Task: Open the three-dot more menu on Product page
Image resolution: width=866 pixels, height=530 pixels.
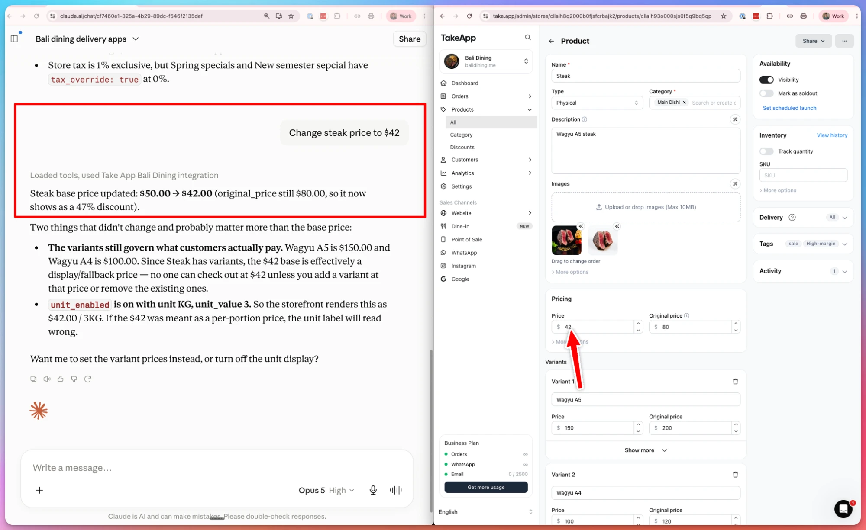Action: pyautogui.click(x=844, y=41)
